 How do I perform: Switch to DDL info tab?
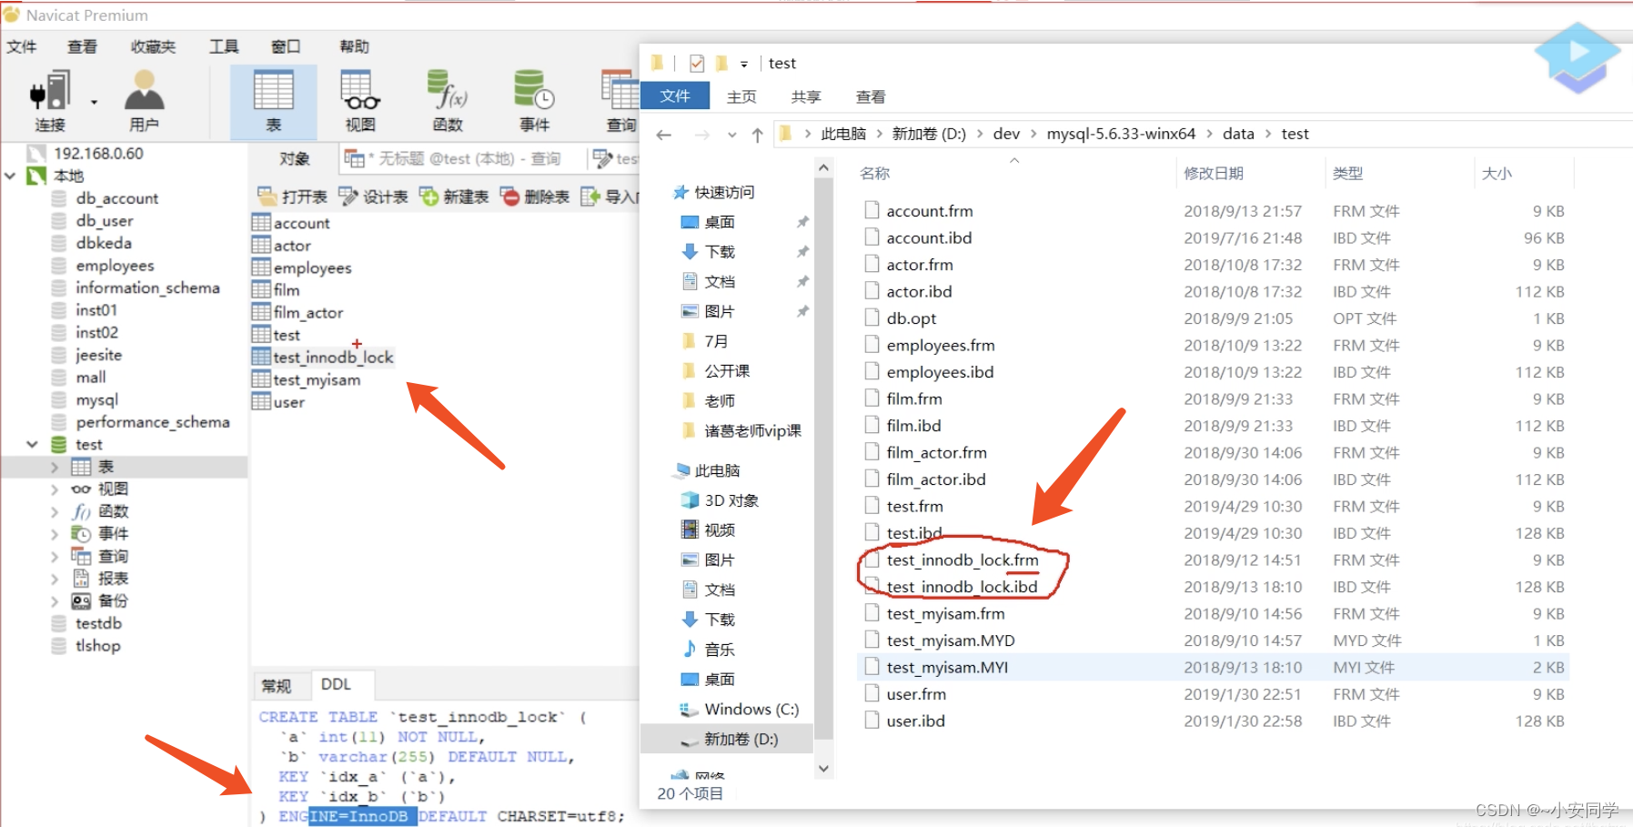coord(336,684)
